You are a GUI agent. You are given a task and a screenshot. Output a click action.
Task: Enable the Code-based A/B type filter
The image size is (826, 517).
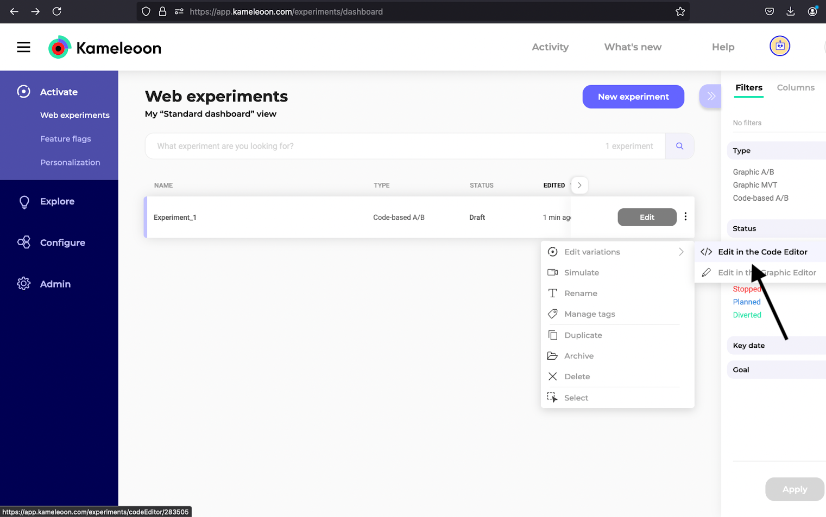click(x=760, y=198)
